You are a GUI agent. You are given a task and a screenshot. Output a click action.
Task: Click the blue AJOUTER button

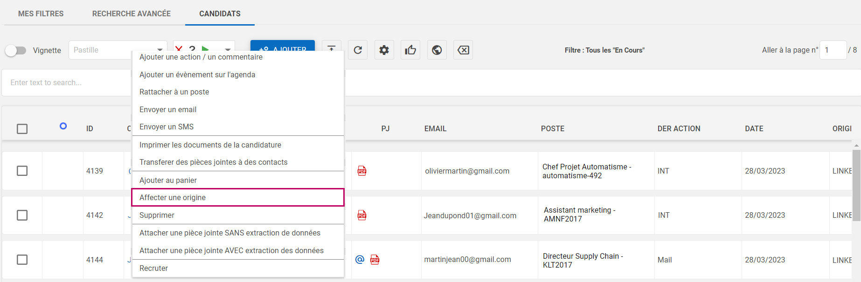point(282,46)
